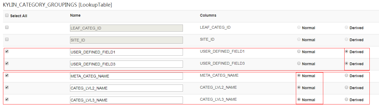Select Normal for USER_DEFINED_FIELD3
The image size is (379, 111).
(x=299, y=63)
